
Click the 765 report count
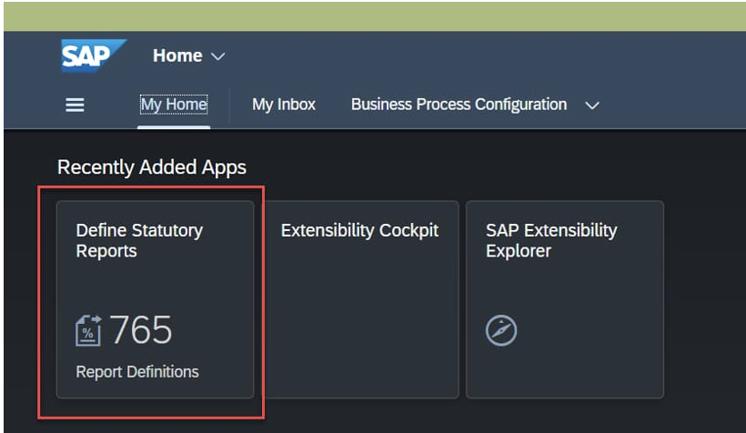[141, 329]
